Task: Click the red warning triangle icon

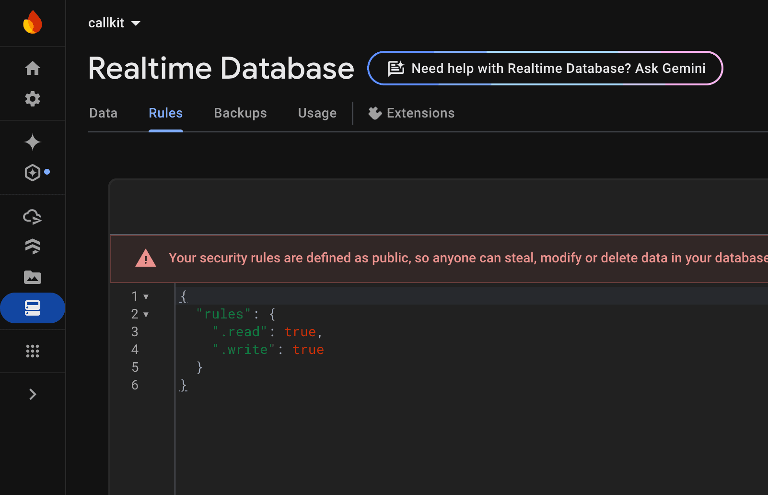Action: [x=146, y=258]
